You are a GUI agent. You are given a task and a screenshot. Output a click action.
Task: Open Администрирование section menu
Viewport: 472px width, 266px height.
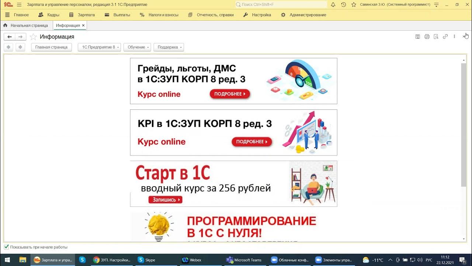303,15
